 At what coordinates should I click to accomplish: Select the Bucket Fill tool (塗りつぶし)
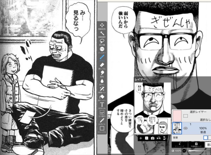(x=102, y=98)
